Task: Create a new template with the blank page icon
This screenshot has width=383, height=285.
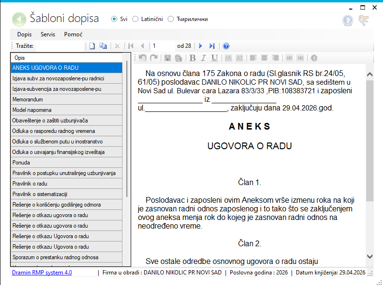Action: [x=92, y=46]
